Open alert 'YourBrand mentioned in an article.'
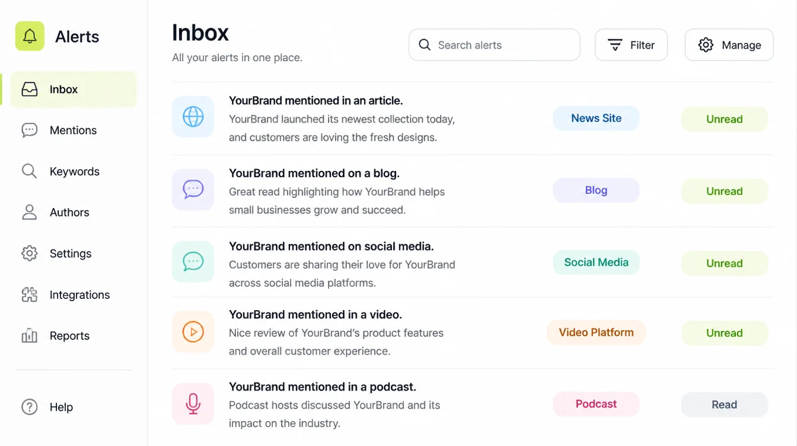The image size is (797, 446). tap(316, 101)
